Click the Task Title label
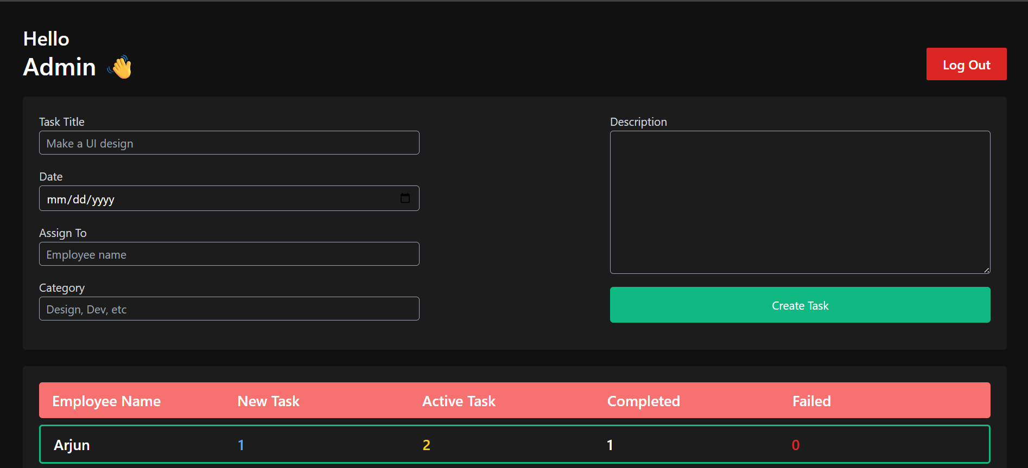Screen dimensions: 1028x468 point(62,122)
